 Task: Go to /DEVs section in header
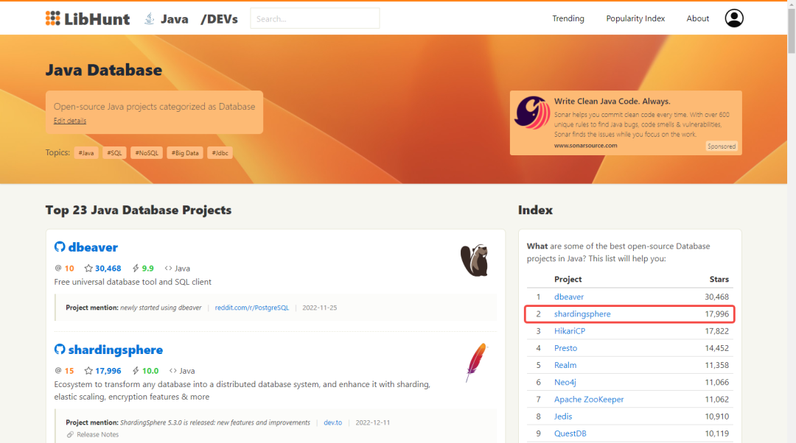click(x=219, y=18)
